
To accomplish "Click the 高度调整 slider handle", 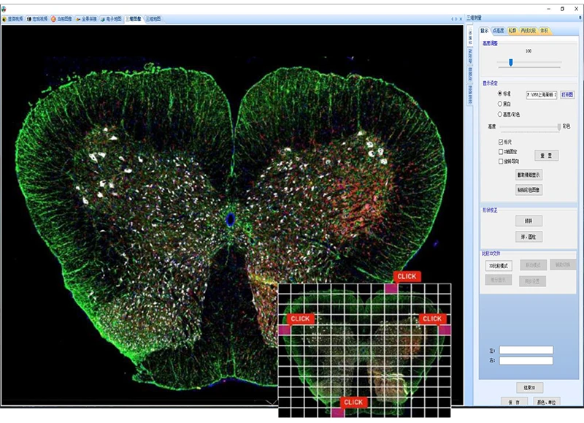I will 510,63.
